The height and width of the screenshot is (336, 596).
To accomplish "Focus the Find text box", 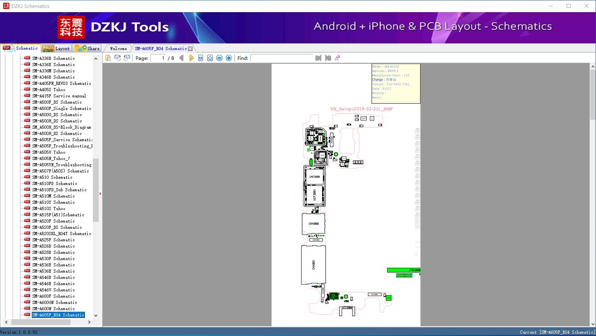I will [282, 58].
